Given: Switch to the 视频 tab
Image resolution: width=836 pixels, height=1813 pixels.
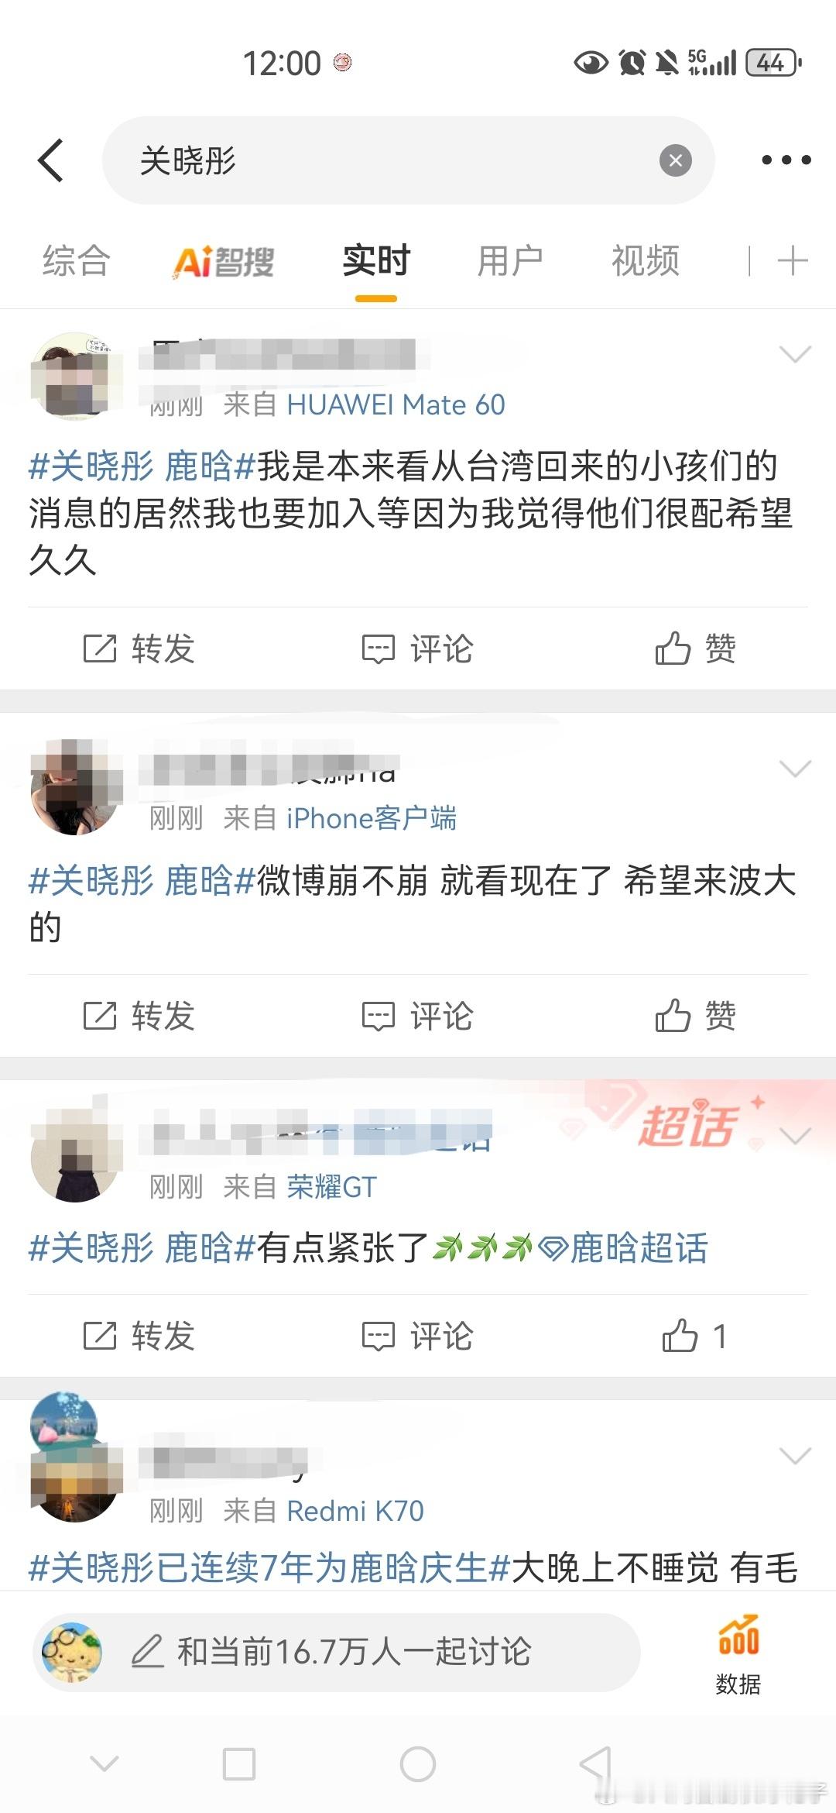Looking at the screenshot, I should point(646,260).
